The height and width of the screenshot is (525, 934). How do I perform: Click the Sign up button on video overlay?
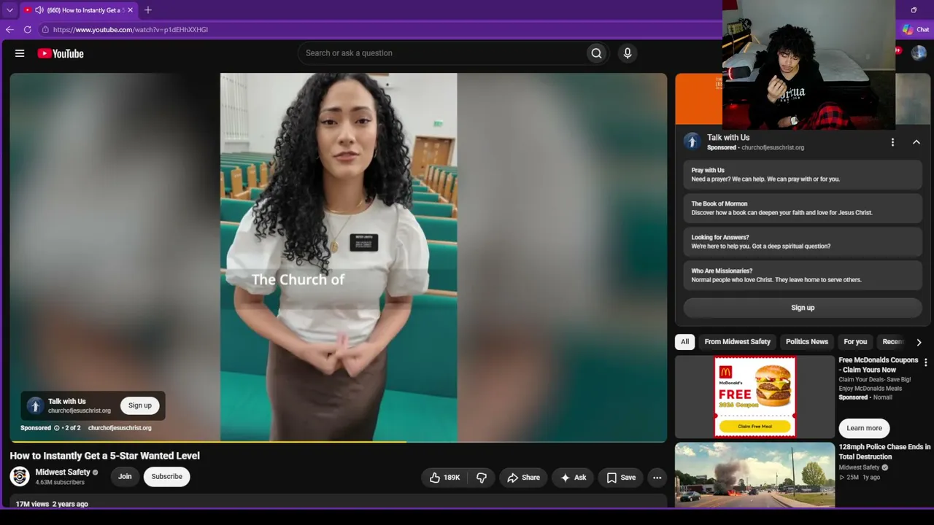140,405
